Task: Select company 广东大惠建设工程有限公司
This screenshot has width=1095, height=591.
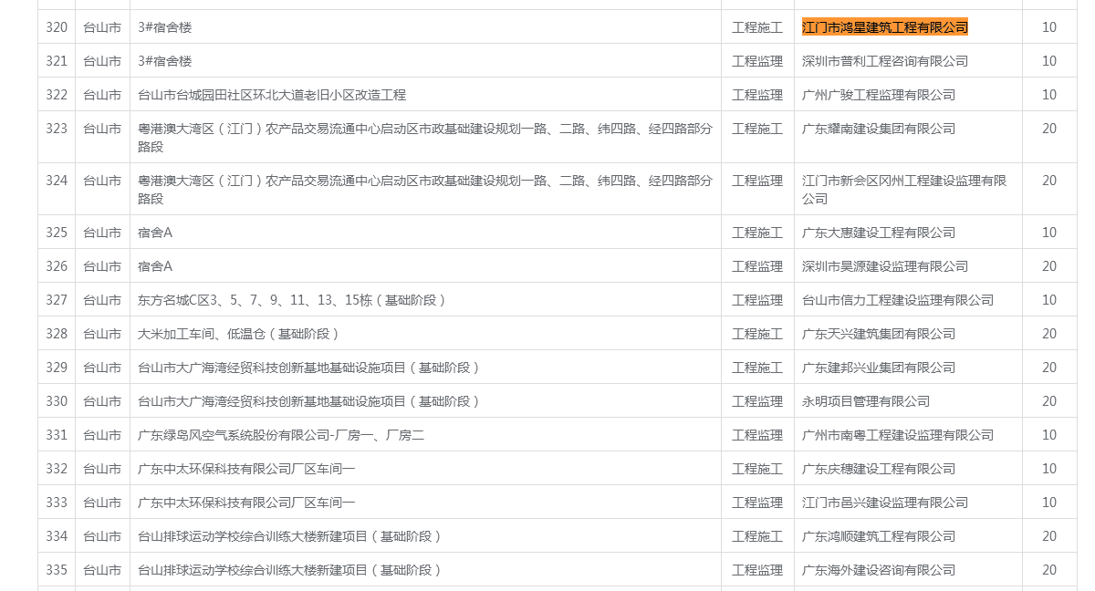Action: (x=878, y=233)
